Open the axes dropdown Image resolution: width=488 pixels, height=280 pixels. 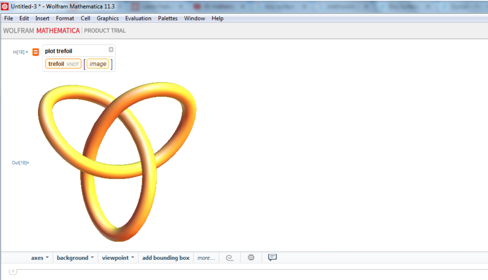(x=40, y=258)
